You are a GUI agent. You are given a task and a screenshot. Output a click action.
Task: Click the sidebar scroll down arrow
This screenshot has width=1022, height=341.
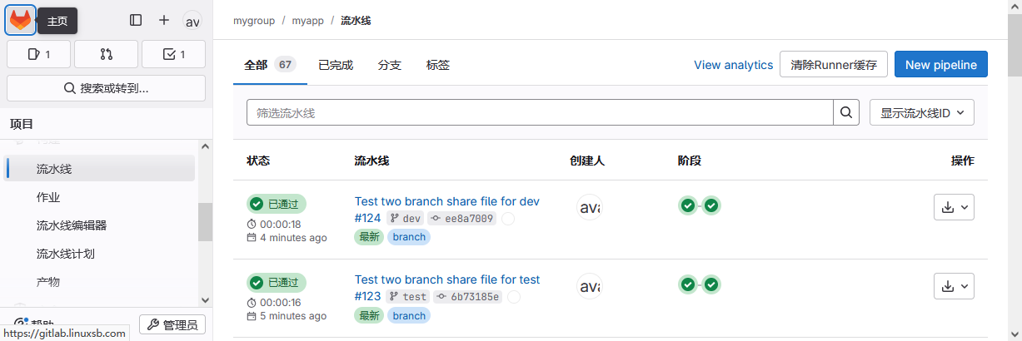tap(206, 299)
